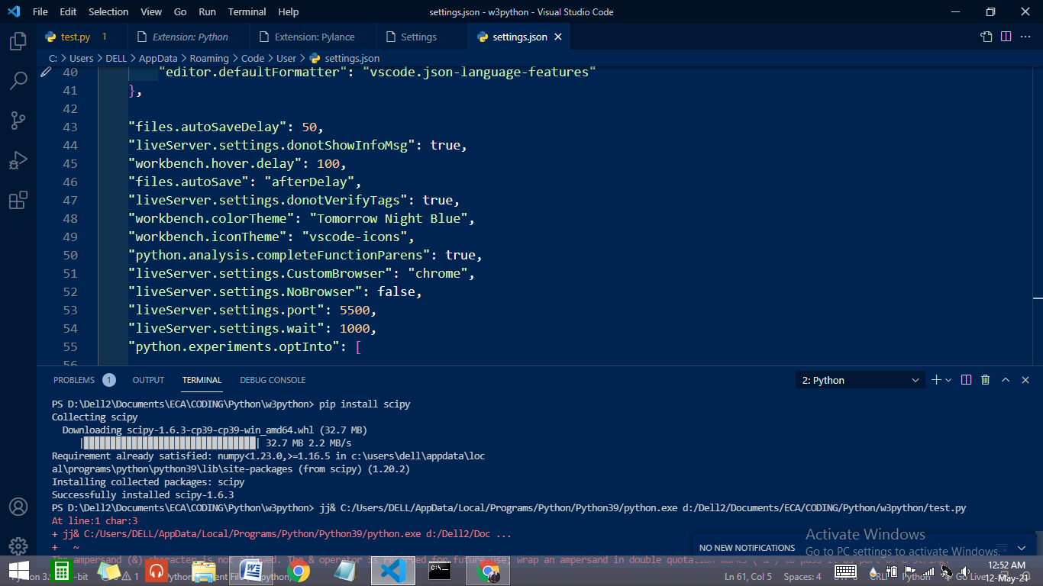Viewport: 1043px width, 586px height.
Task: Open a new terminal with plus icon
Action: (x=936, y=379)
